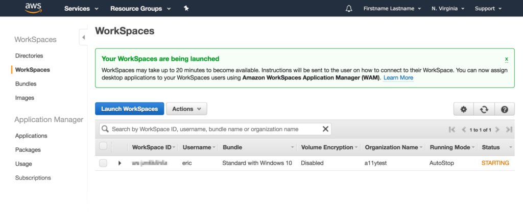Screen dimensions: 523x212
Task: Click the username eric cell
Action: click(x=187, y=163)
